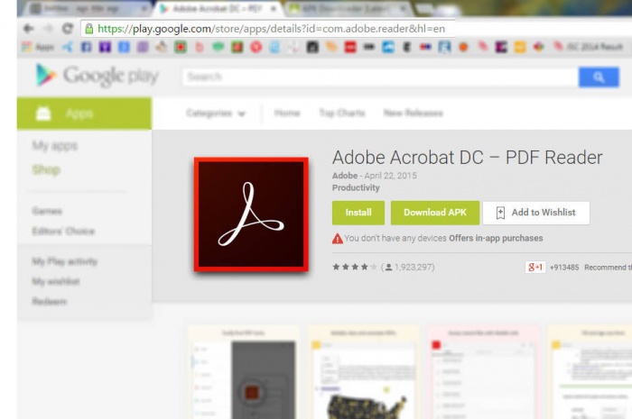Screen dimensions: 632x419
Task: Close the Adobe Acrobat DC tab
Action: click(274, 8)
